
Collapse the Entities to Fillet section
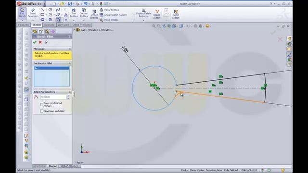click(69, 63)
